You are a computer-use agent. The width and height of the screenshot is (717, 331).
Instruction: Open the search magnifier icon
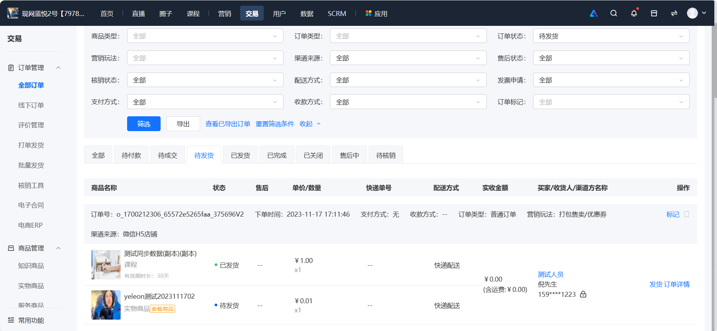click(613, 13)
